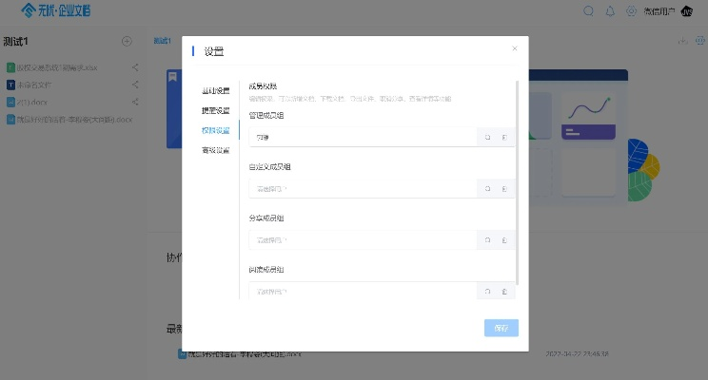Click the user avatar in top right
The width and height of the screenshot is (708, 380).
pyautogui.click(x=688, y=11)
